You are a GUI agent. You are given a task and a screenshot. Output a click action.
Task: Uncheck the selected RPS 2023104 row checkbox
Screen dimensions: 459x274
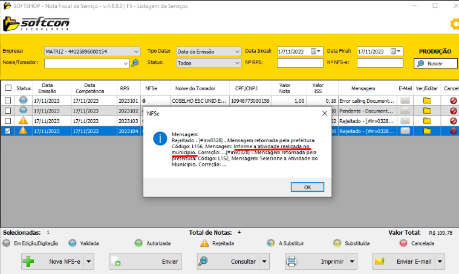(8, 131)
